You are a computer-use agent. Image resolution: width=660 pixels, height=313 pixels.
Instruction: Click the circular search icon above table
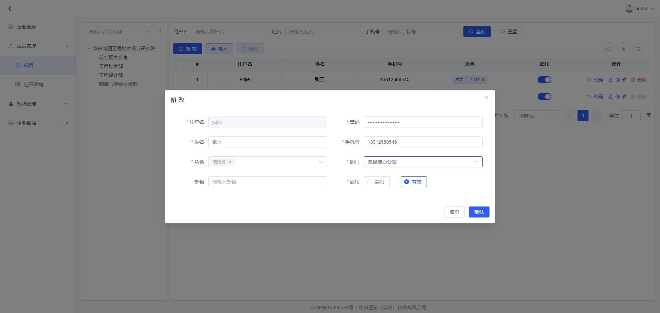608,49
